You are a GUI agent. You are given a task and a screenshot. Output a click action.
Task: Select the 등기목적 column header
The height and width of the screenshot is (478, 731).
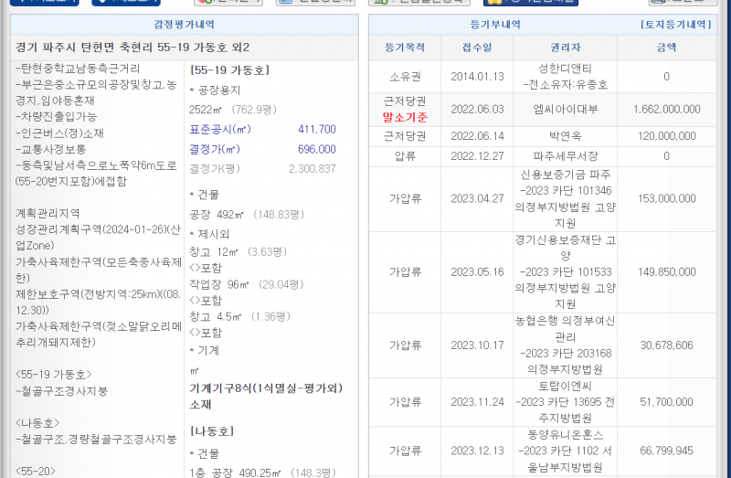pyautogui.click(x=404, y=47)
